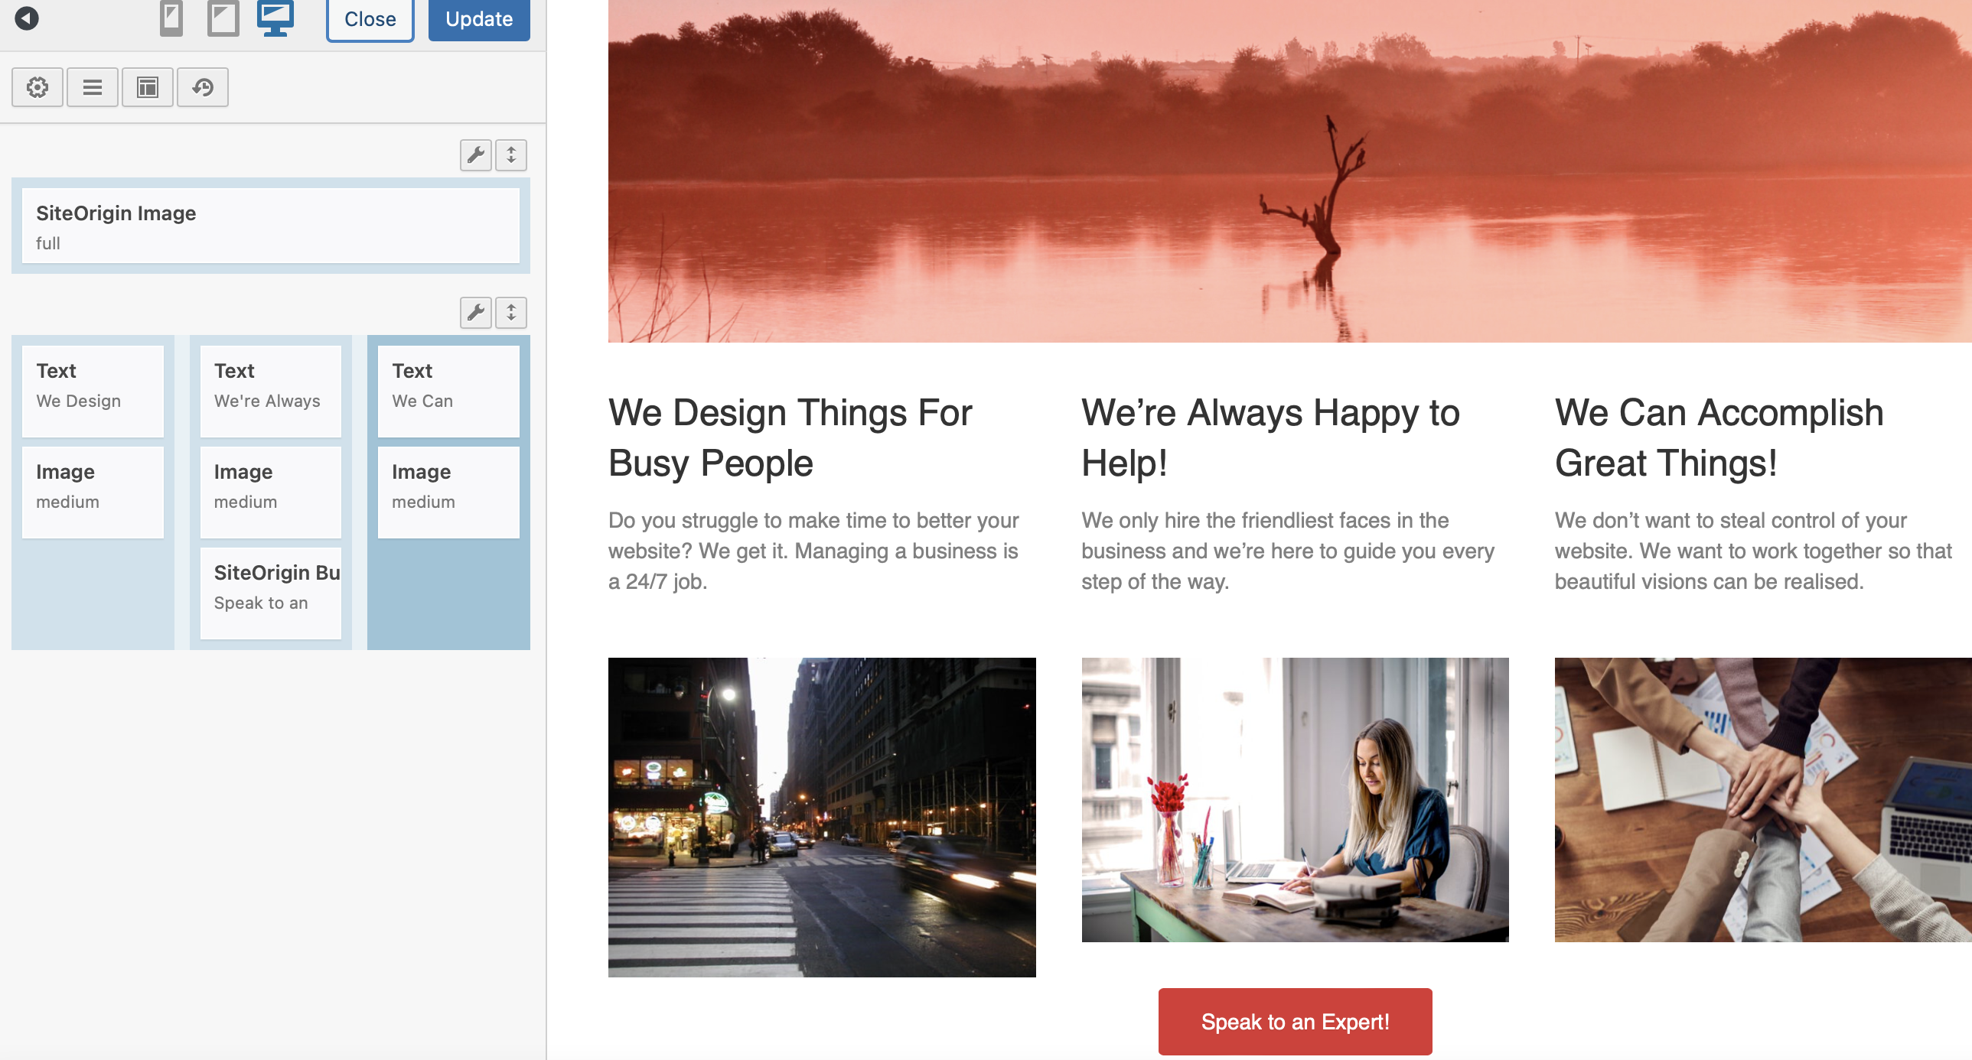Click second row's move handle
This screenshot has height=1060, width=1972.
point(511,312)
